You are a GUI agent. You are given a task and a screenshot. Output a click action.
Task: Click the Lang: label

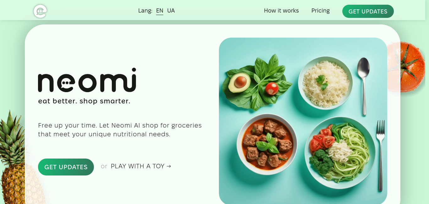point(145,11)
